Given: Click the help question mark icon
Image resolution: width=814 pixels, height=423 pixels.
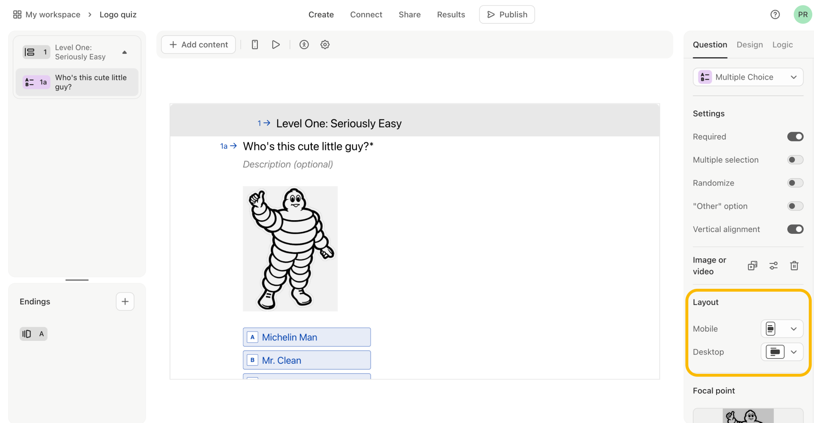Looking at the screenshot, I should pyautogui.click(x=775, y=14).
